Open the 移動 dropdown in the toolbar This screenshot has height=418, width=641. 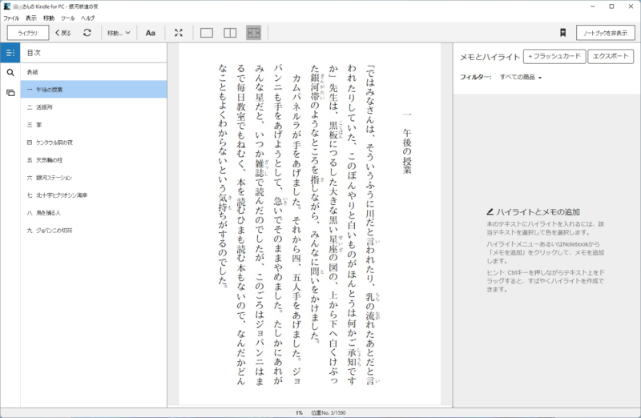tap(119, 33)
